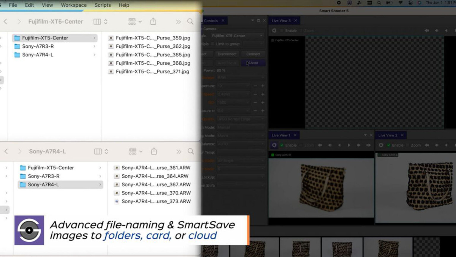456x257 pixels.
Task: Click the Shoot button
Action: pyautogui.click(x=253, y=63)
